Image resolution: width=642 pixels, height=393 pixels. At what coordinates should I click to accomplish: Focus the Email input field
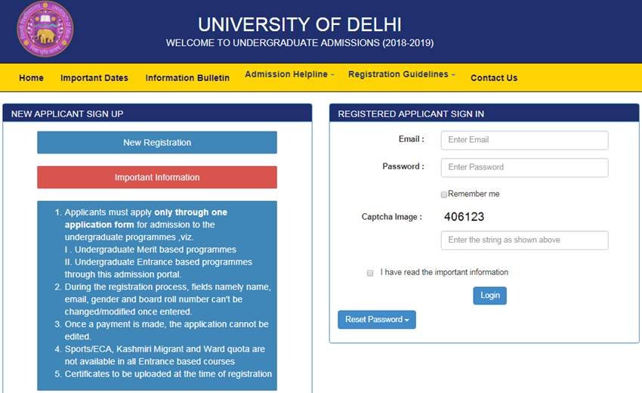pyautogui.click(x=524, y=140)
